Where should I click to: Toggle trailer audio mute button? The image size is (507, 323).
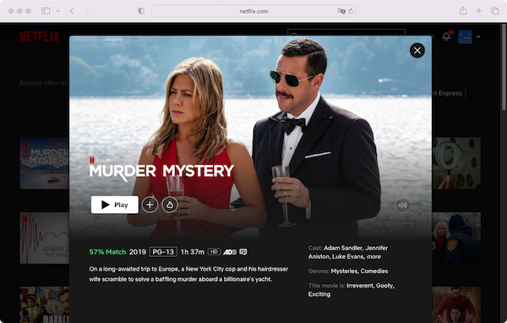click(402, 205)
